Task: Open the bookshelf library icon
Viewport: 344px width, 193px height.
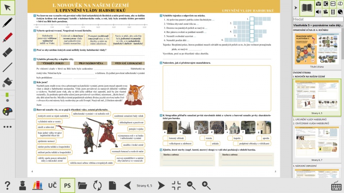Action: click(37, 185)
